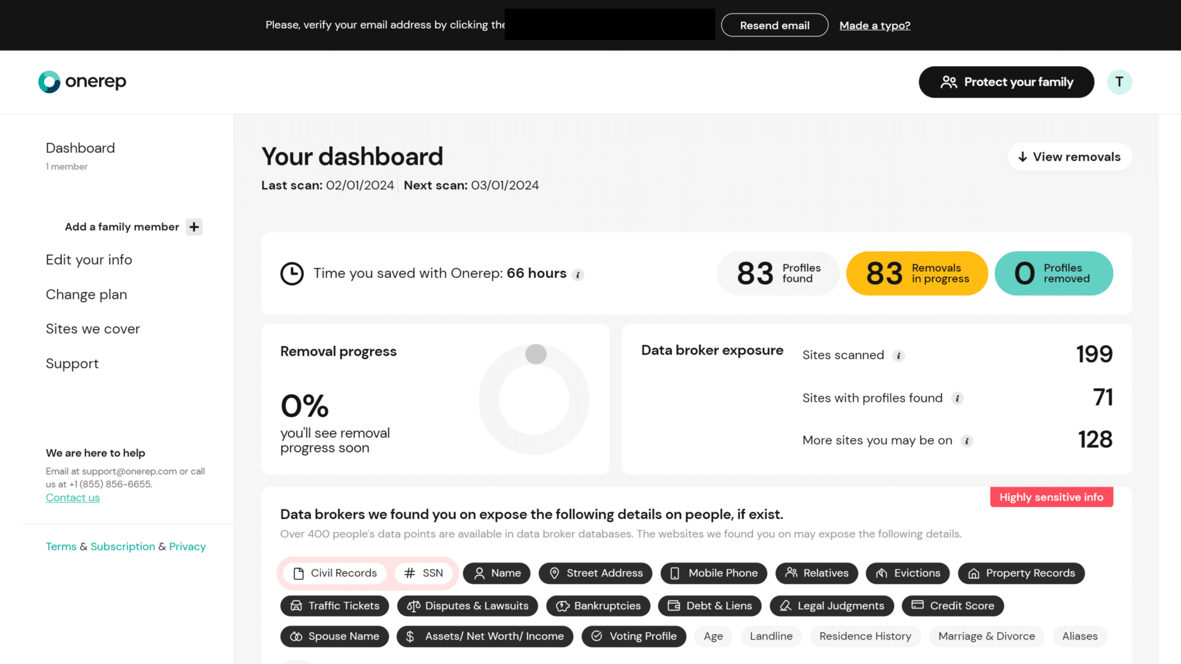1181x664 pixels.
Task: Select the SSN data tag
Action: pyautogui.click(x=424, y=573)
